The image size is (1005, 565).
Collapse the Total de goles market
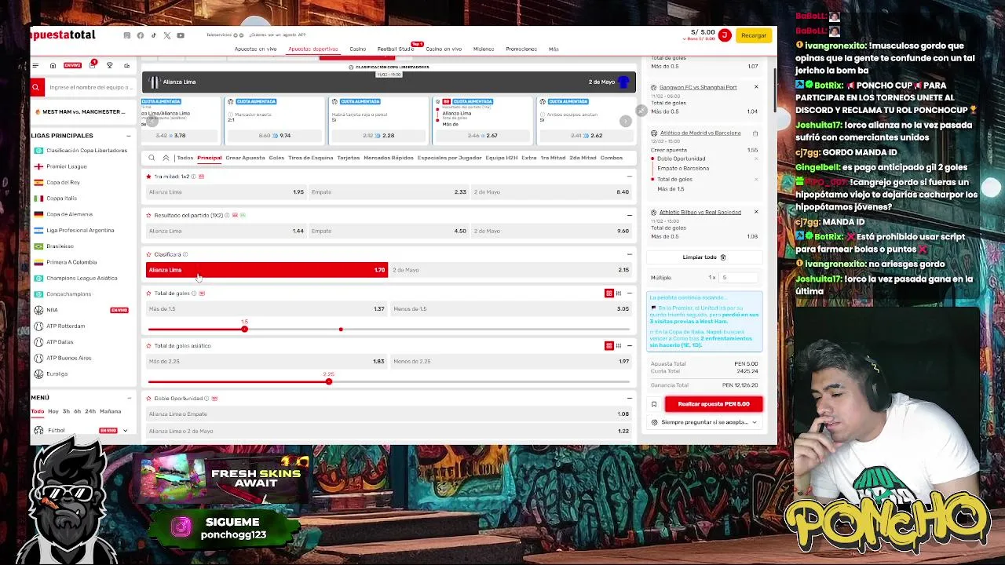pos(629,293)
